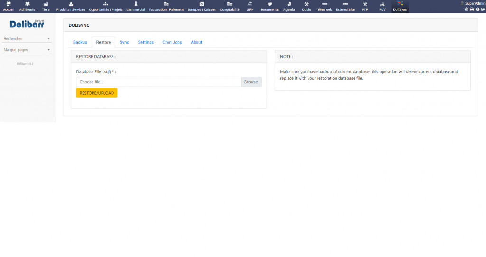This screenshot has width=486, height=257.
Task: Open the SuperAdmin user menu
Action: (473, 3)
